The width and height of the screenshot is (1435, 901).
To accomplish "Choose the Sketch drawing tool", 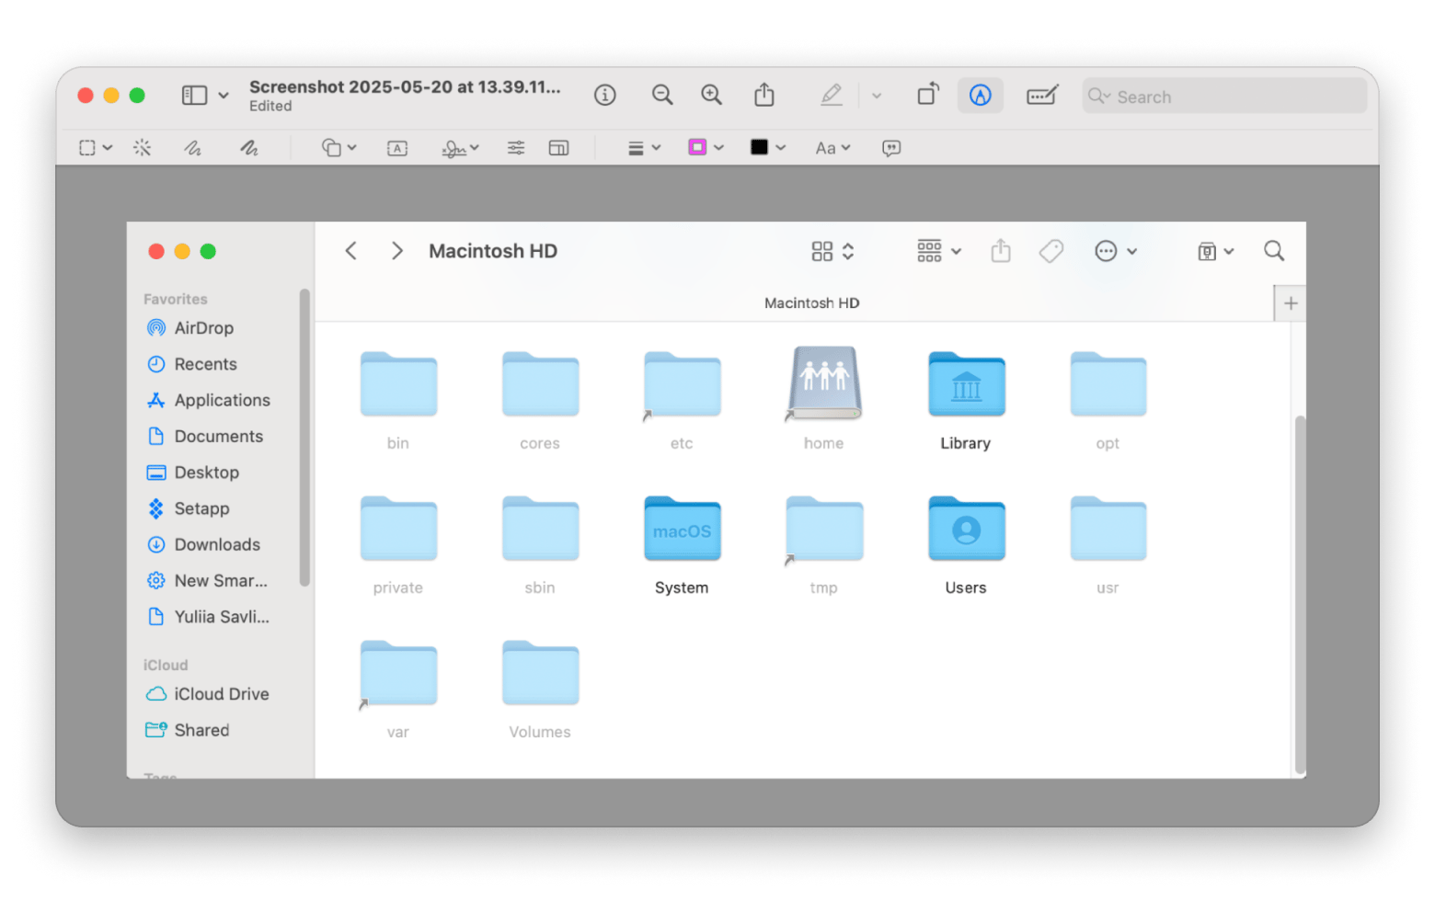I will 192,148.
